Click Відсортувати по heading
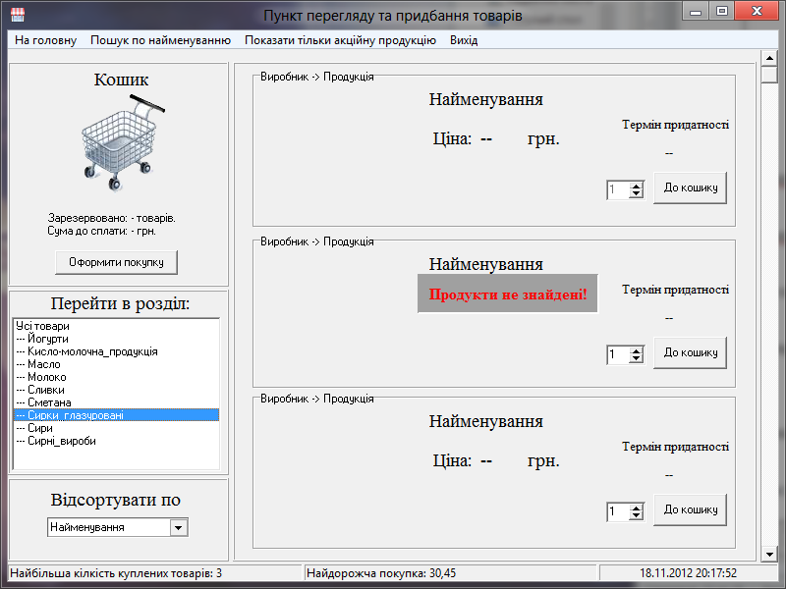 (x=115, y=500)
